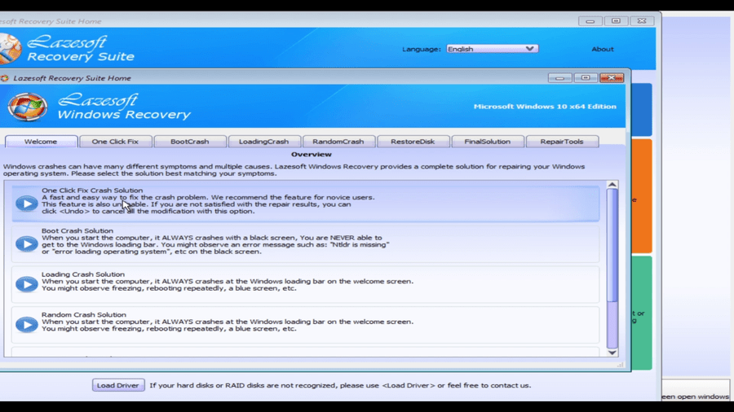Screen dimensions: 734x412
Task: Open the RandomCrash tab
Action: click(338, 142)
